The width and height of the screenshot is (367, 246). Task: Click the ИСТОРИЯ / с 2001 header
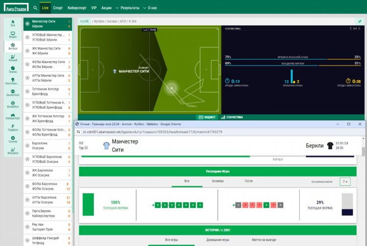(218, 230)
